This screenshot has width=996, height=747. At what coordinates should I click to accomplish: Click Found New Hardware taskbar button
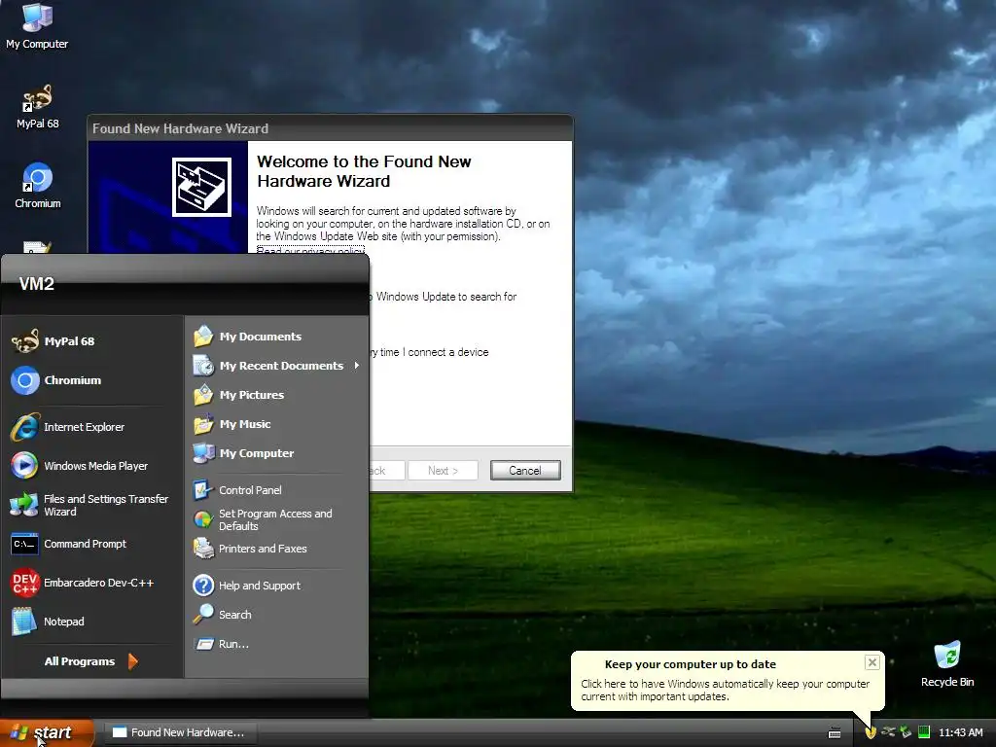pyautogui.click(x=179, y=732)
